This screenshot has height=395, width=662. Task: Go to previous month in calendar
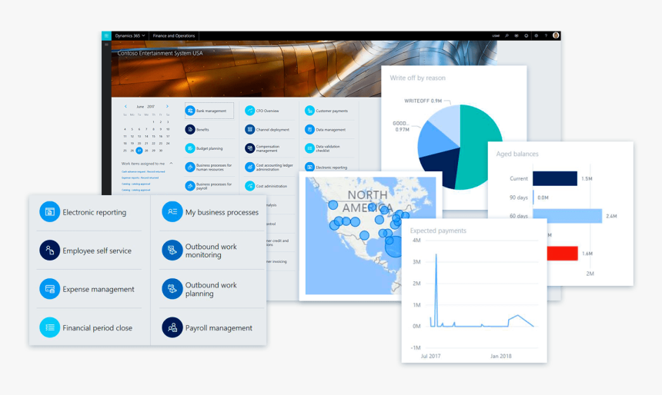click(x=125, y=106)
